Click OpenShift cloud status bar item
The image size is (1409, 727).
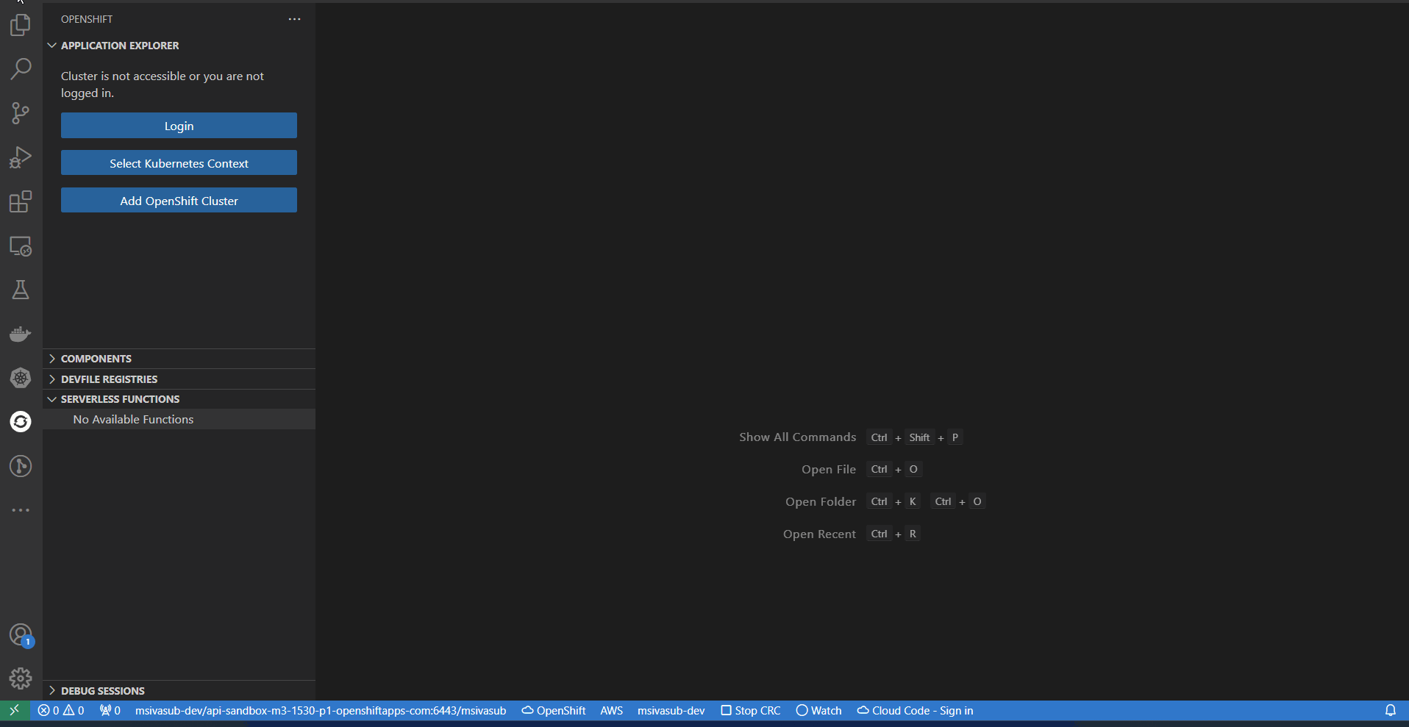[554, 710]
